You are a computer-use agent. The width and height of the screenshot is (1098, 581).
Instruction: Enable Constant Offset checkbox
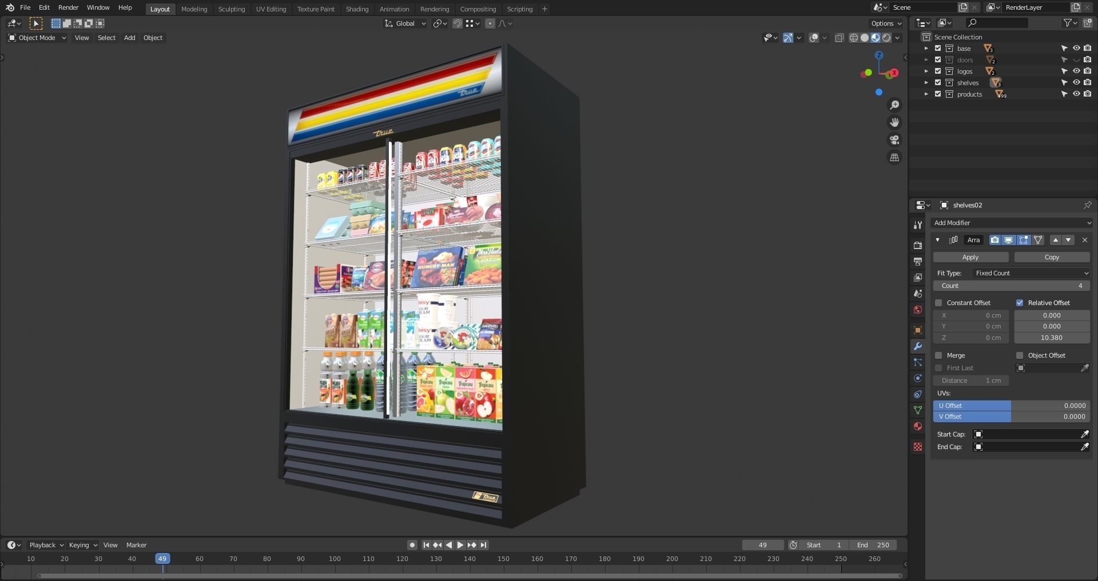[x=938, y=303]
